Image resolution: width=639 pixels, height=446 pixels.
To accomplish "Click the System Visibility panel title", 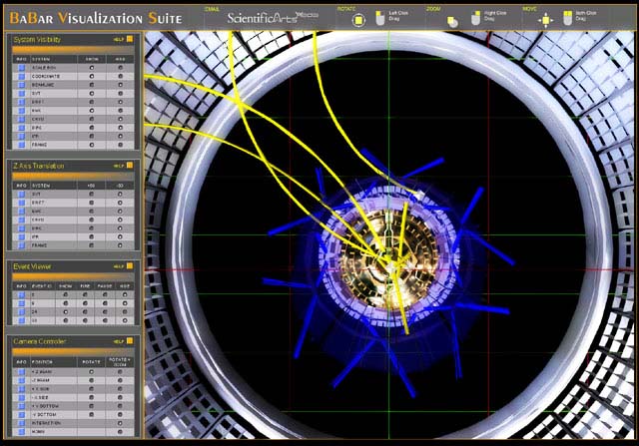I will click(37, 40).
